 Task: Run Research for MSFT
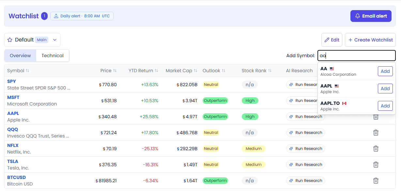[302, 101]
